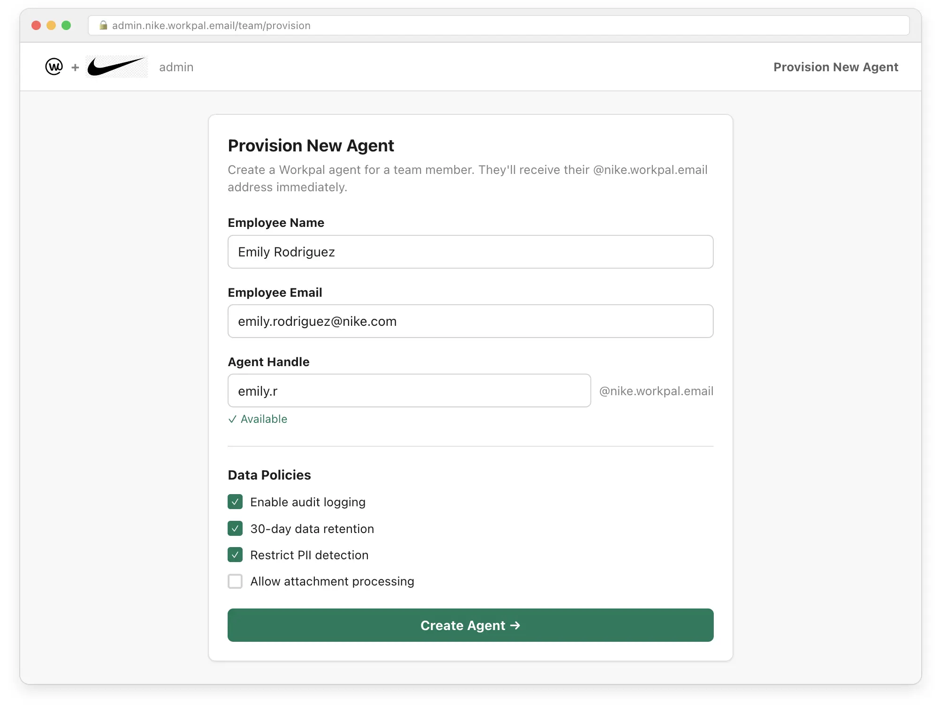Click the lock icon in address bar
Image resolution: width=947 pixels, height=721 pixels.
[103, 25]
